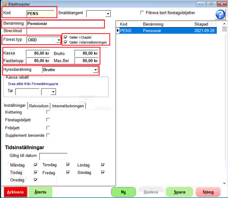Click the Giltig till datum field
The height and width of the screenshot is (198, 228).
coord(53,156)
